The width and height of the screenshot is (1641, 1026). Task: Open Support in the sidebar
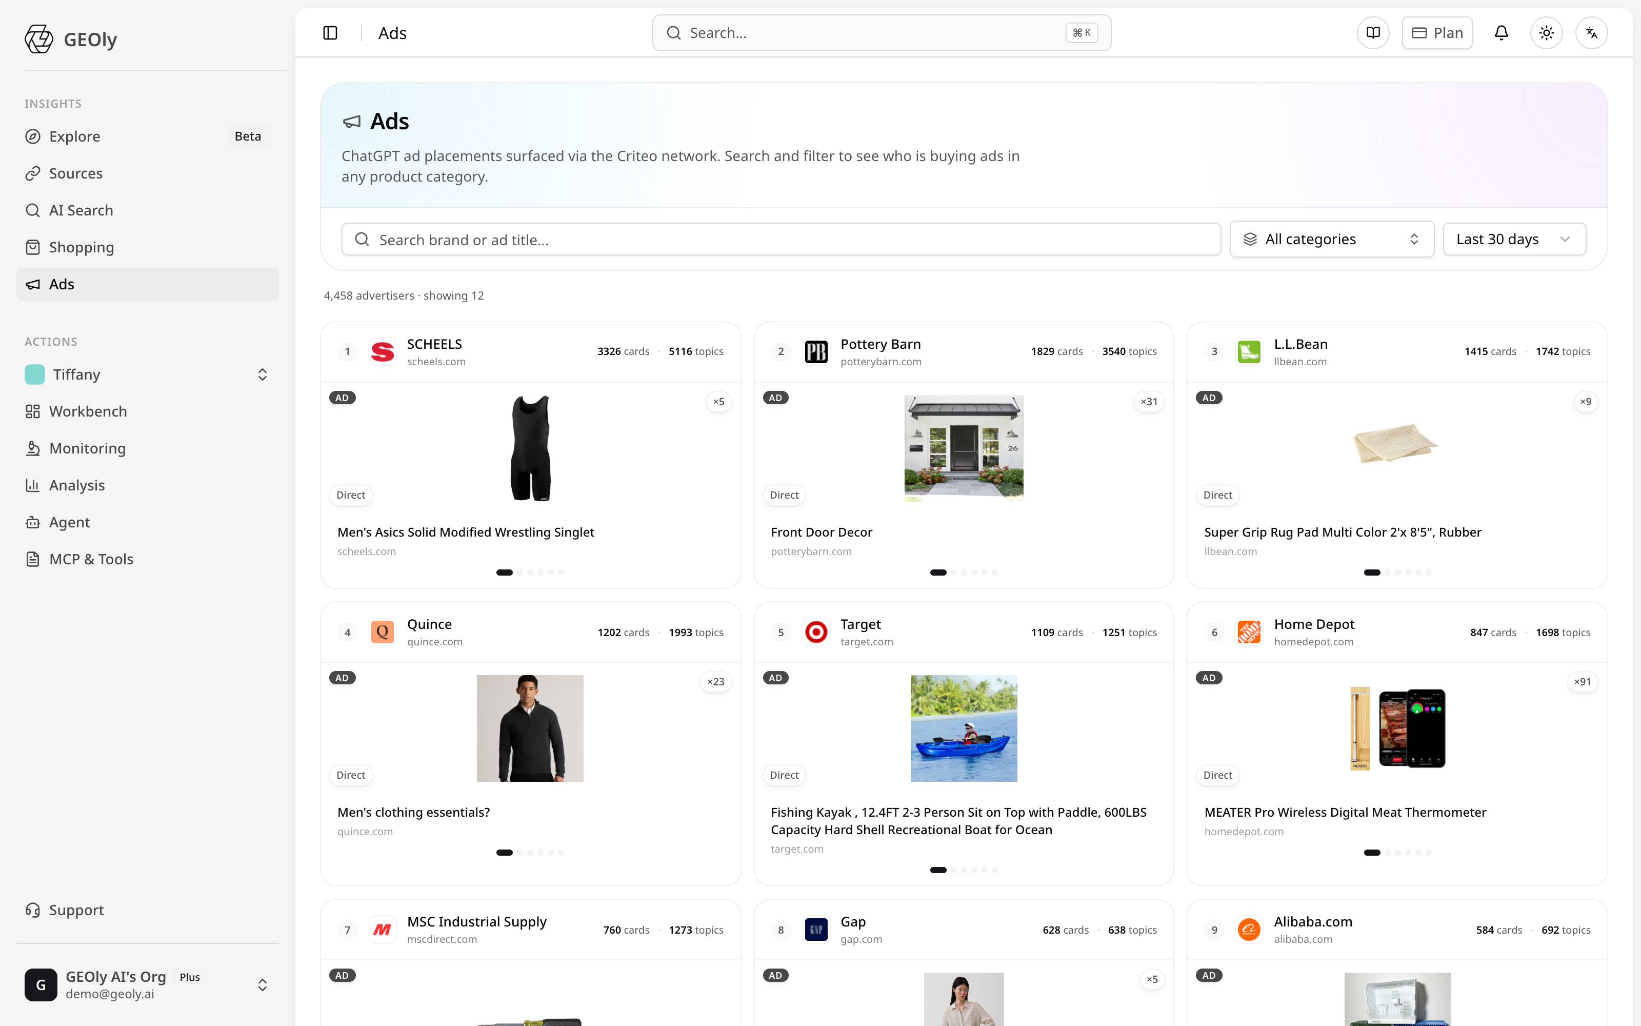pyautogui.click(x=147, y=910)
